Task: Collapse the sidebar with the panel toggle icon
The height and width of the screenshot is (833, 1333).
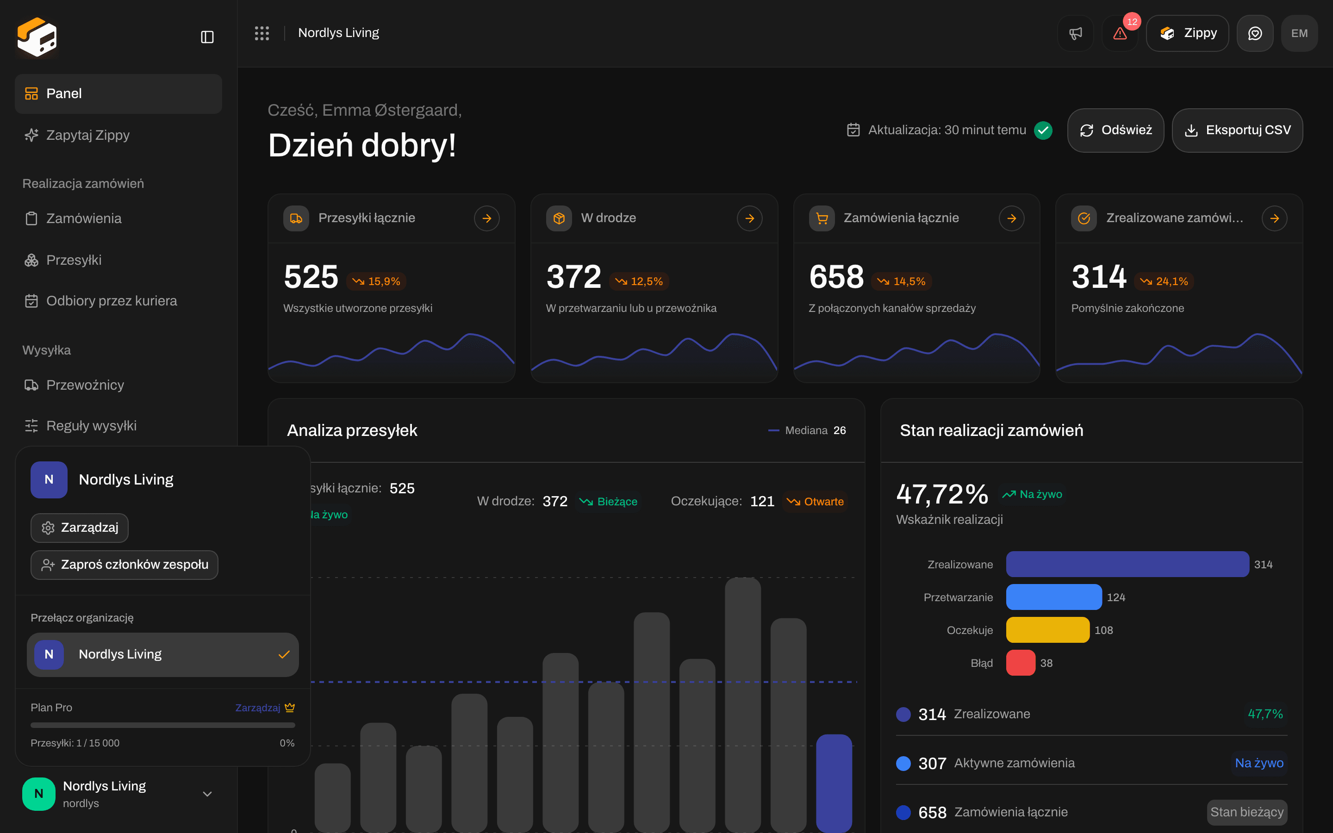Action: (207, 37)
